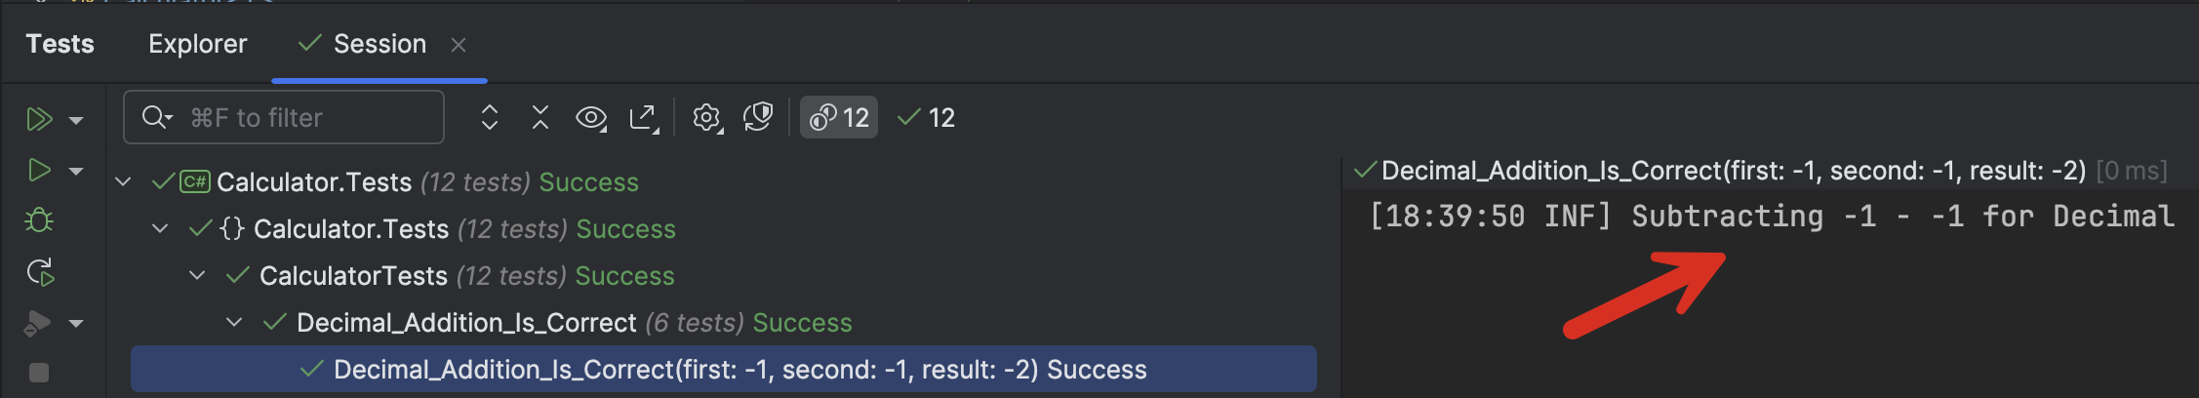2199x398 pixels.
Task: Collapse the CalculatorTests class node
Action: pos(198,276)
